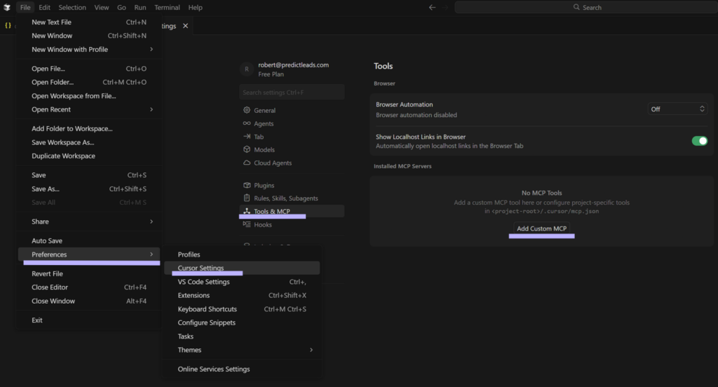Screen dimensions: 718x387
Task: Click the Agents infinity icon
Action: pos(247,123)
